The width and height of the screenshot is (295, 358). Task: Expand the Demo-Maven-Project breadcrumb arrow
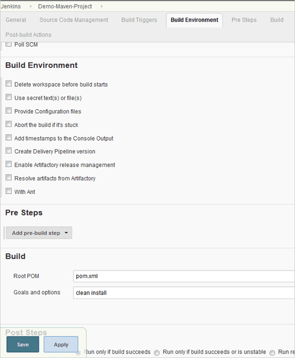(x=102, y=6)
